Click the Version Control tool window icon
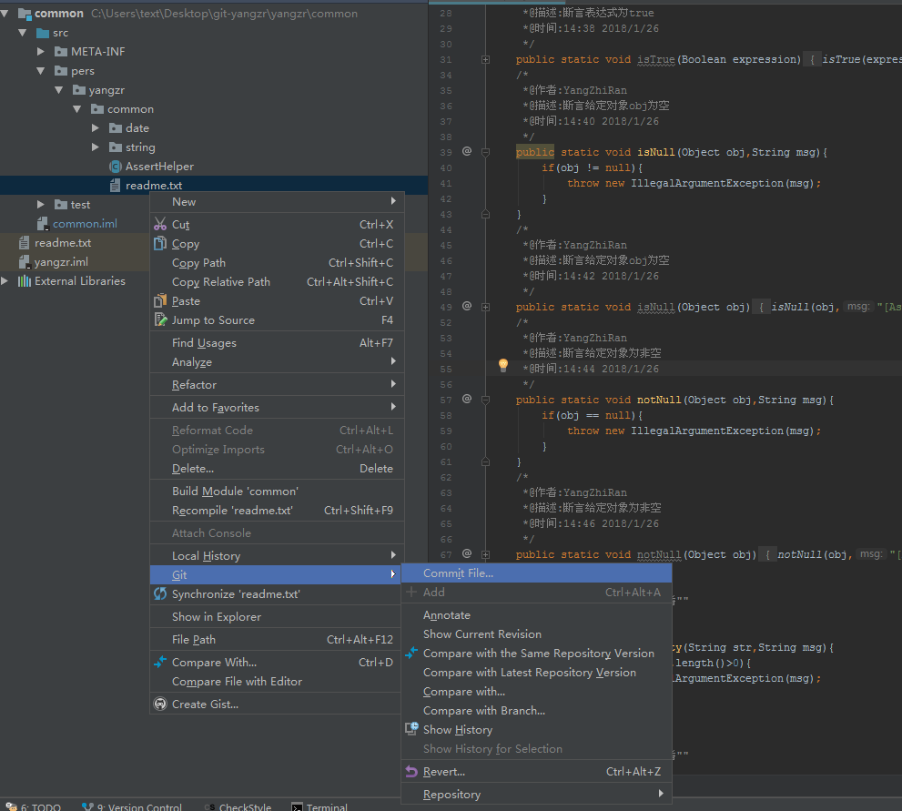 coord(87,807)
